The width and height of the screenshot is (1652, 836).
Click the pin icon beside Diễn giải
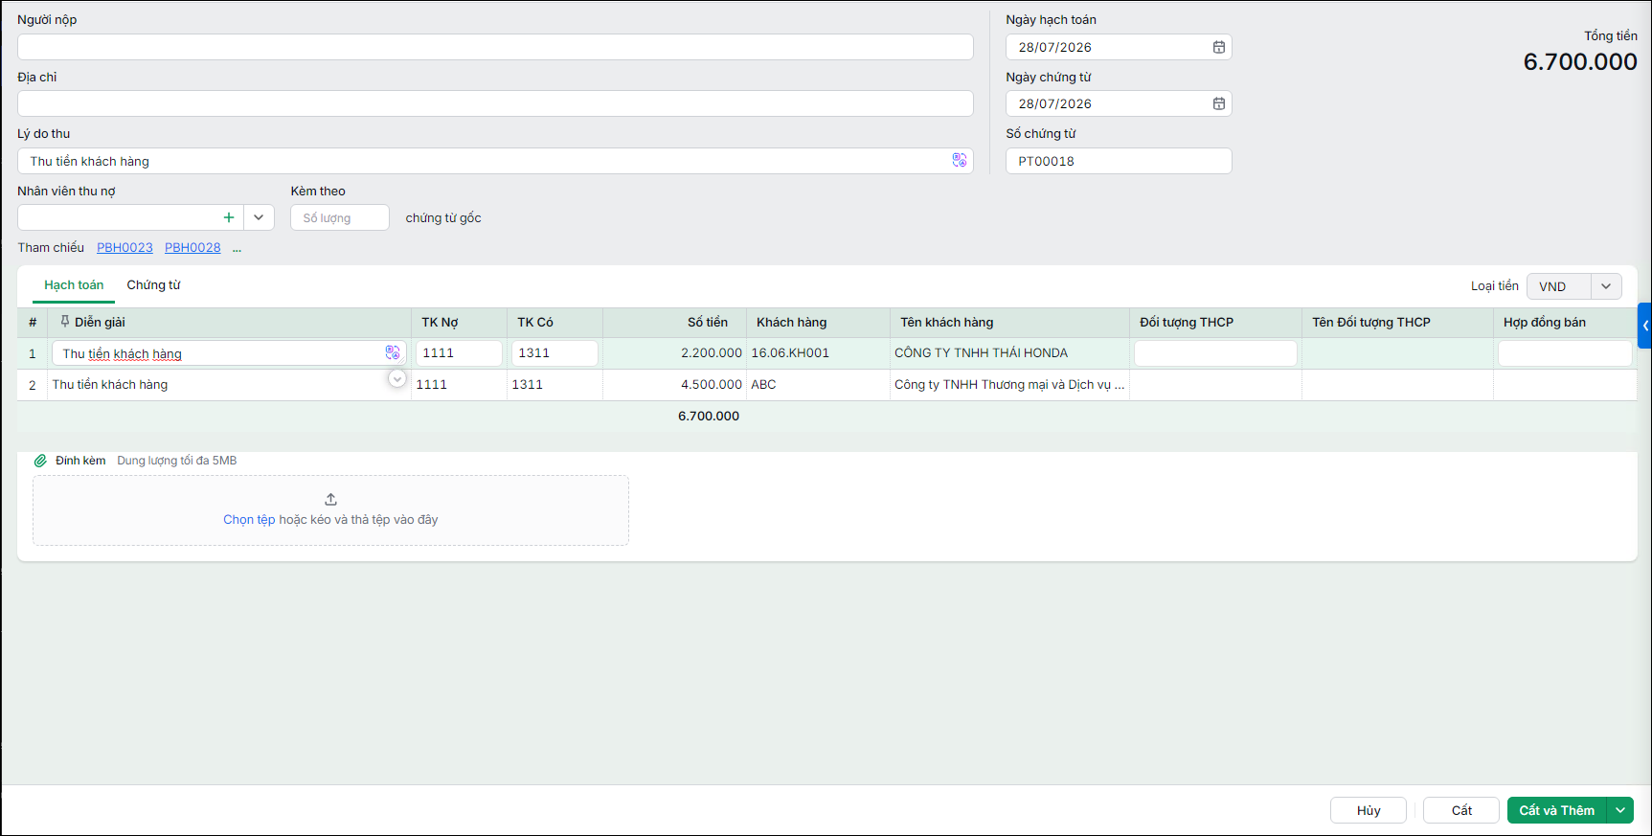[65, 322]
